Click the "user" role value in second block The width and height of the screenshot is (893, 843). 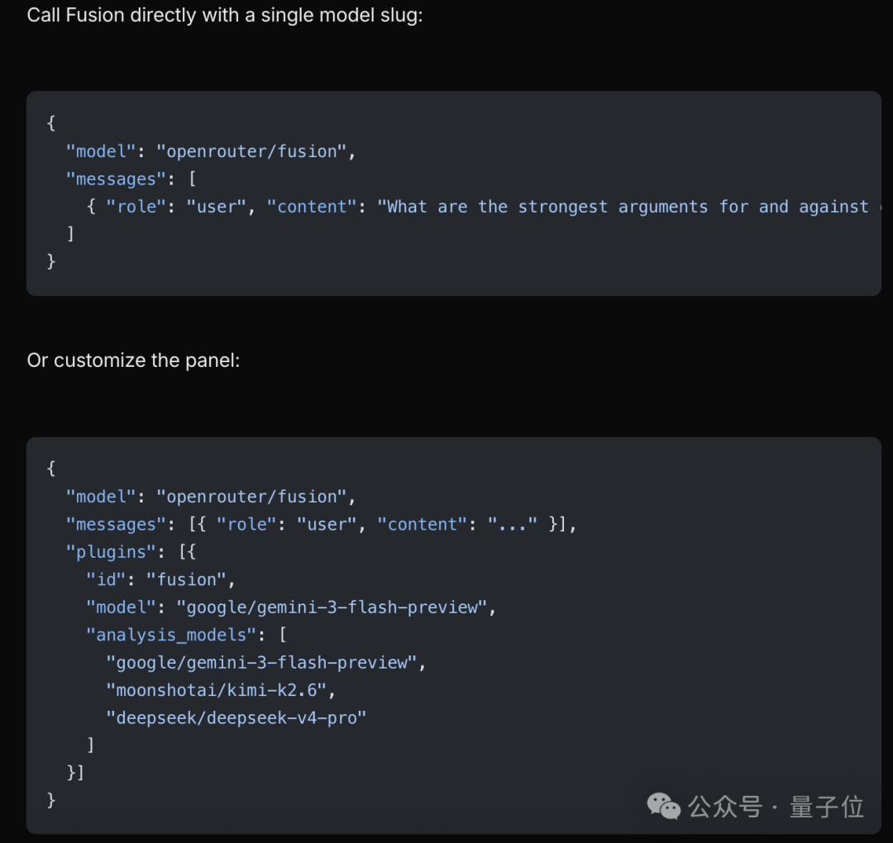point(327,524)
